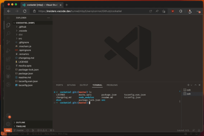This screenshot has width=204, height=136.
Task: Switch to the PORTS panel tab
Action: coord(59,85)
